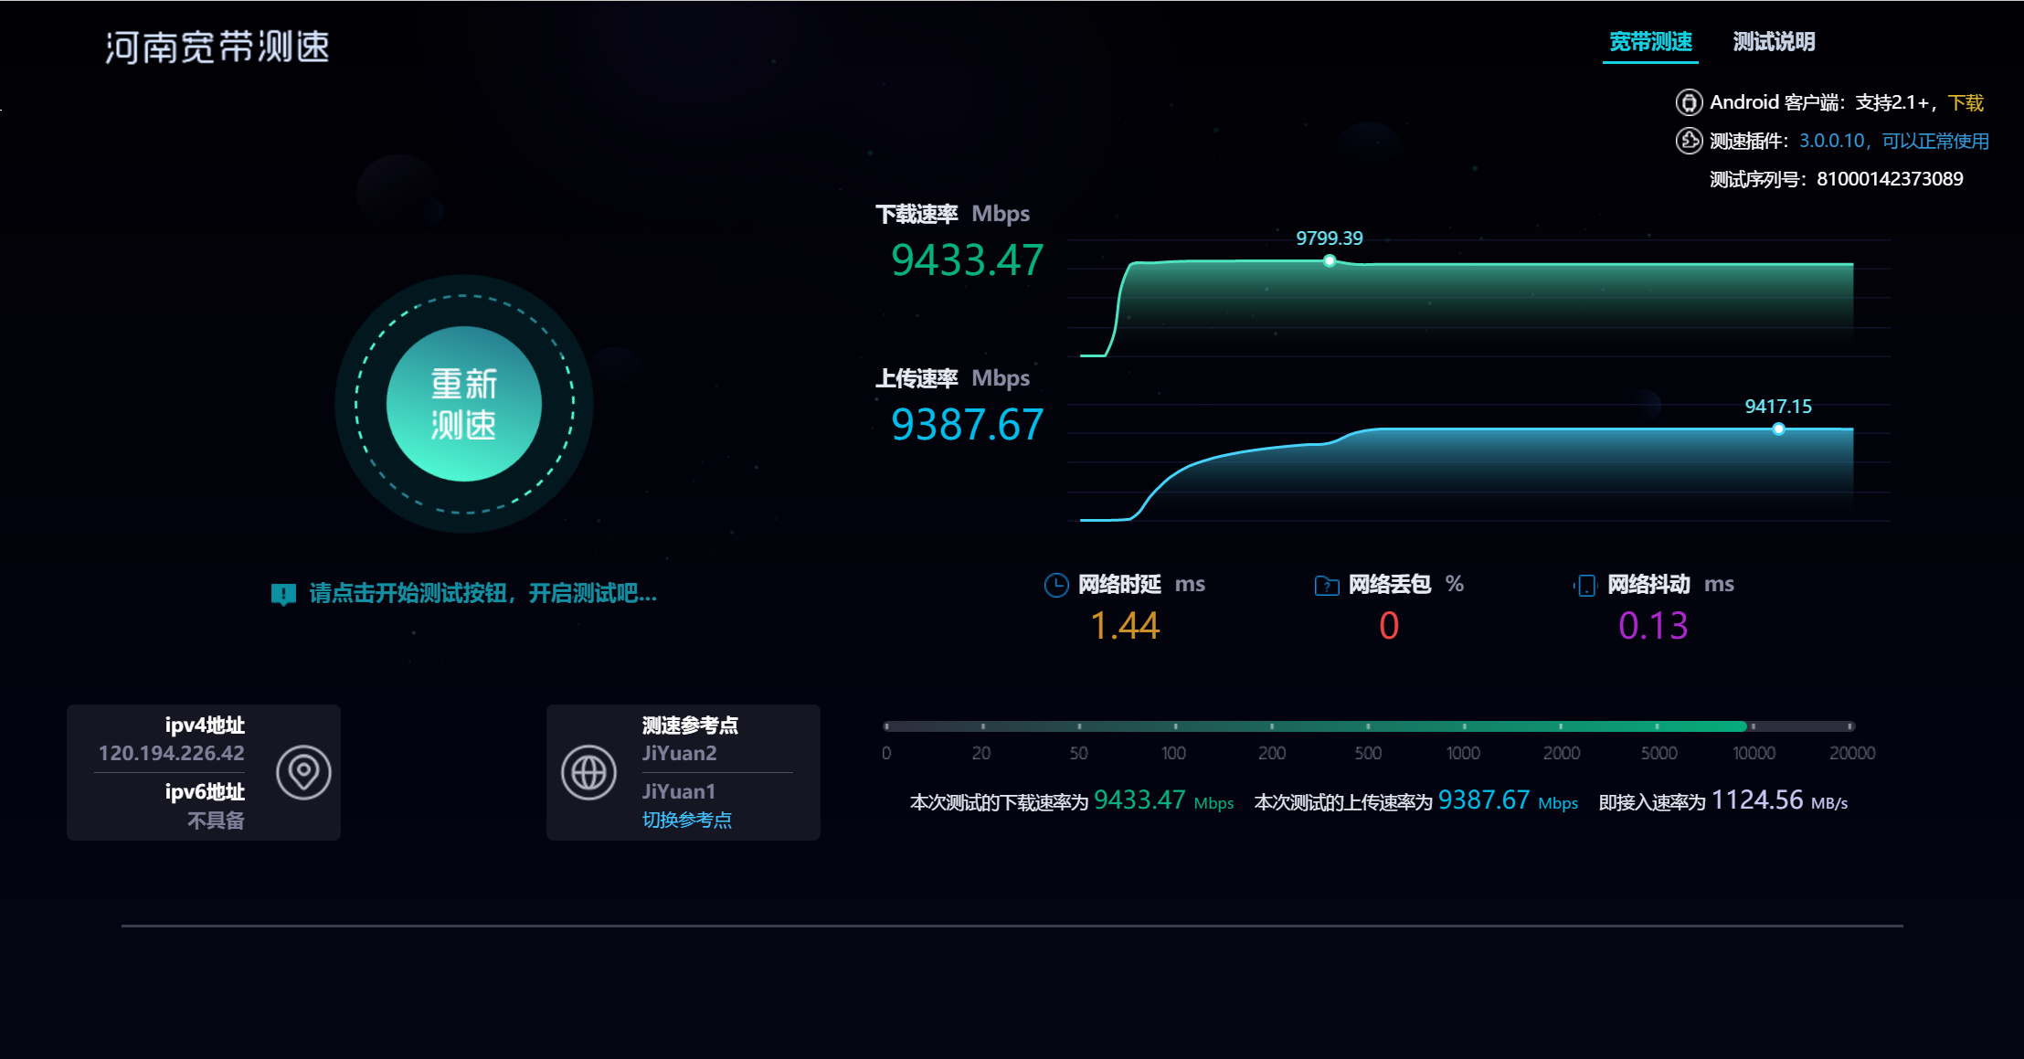Click the download rate value 9433.47
This screenshot has width=2024, height=1059.
point(967,260)
